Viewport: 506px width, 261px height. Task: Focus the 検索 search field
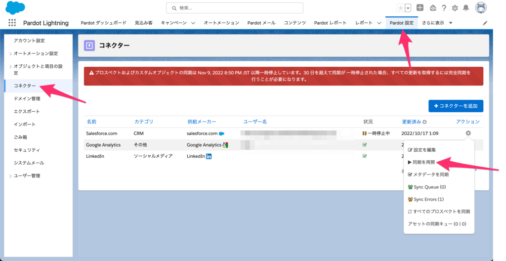pyautogui.click(x=235, y=8)
